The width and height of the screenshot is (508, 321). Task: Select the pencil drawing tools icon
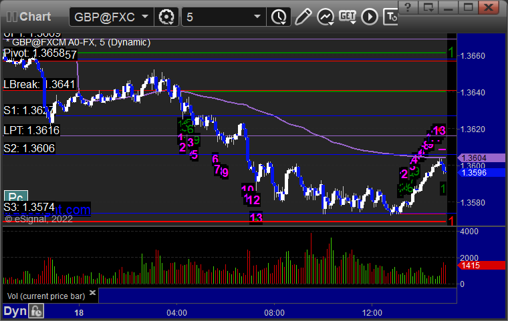pos(303,17)
